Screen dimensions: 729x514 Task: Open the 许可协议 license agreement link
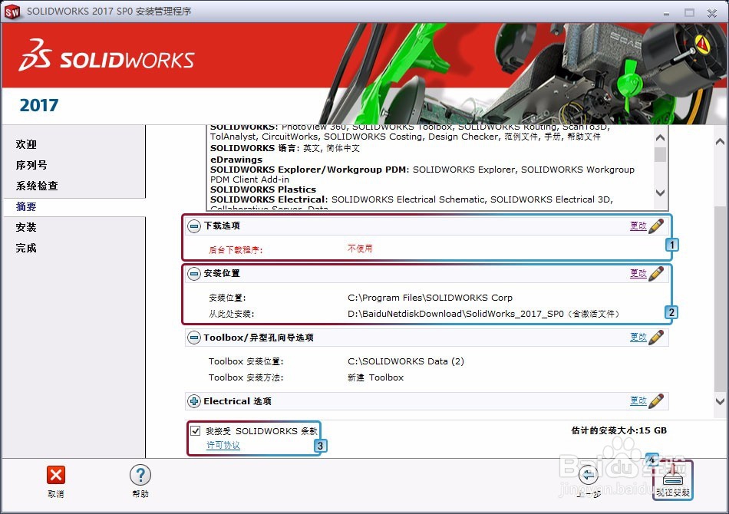point(223,445)
